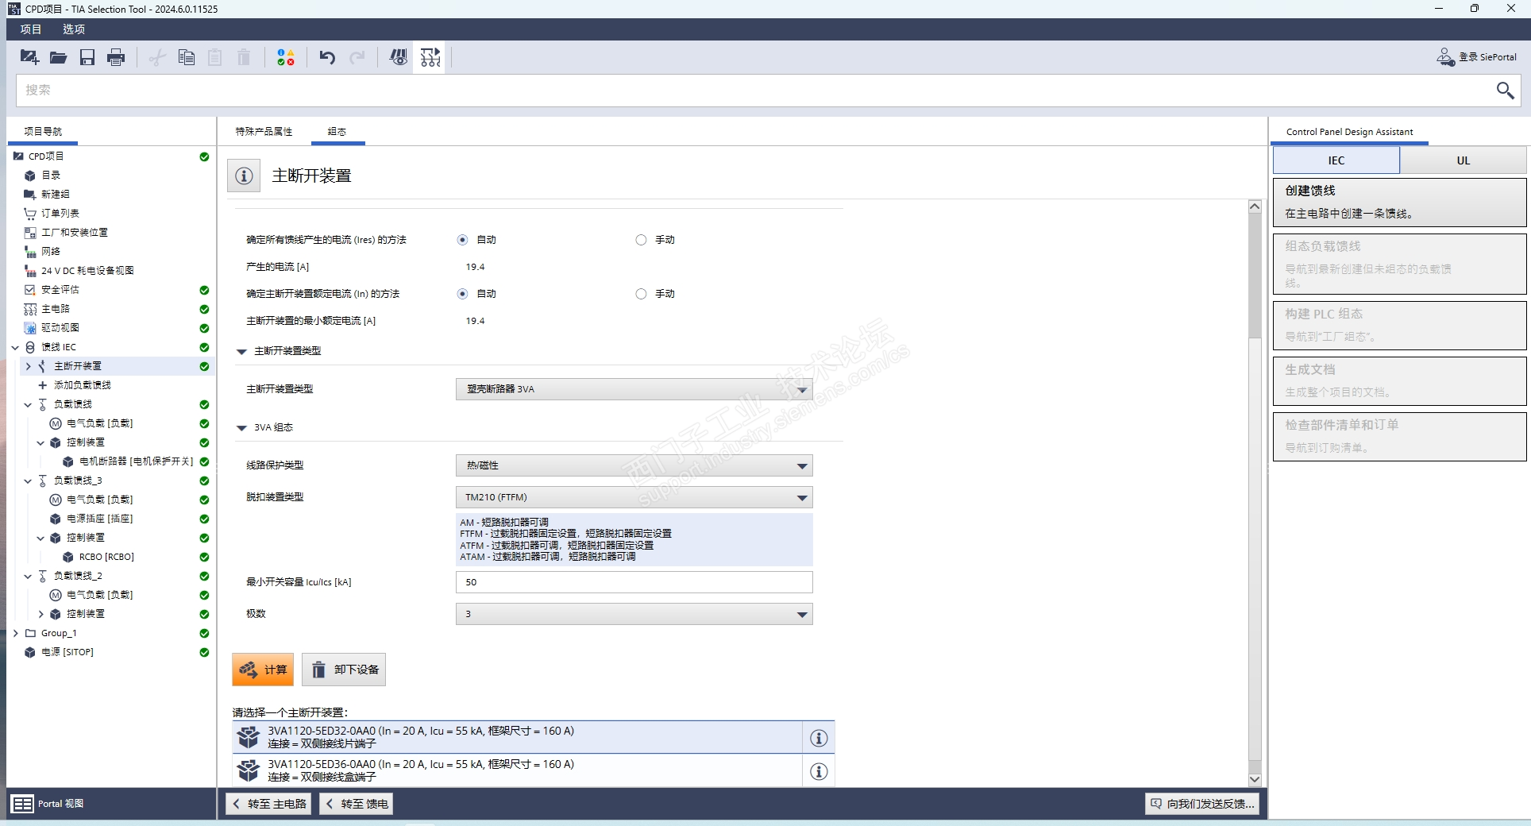This screenshot has width=1531, height=826.
Task: Click the 计算 calculate button
Action: pos(263,670)
